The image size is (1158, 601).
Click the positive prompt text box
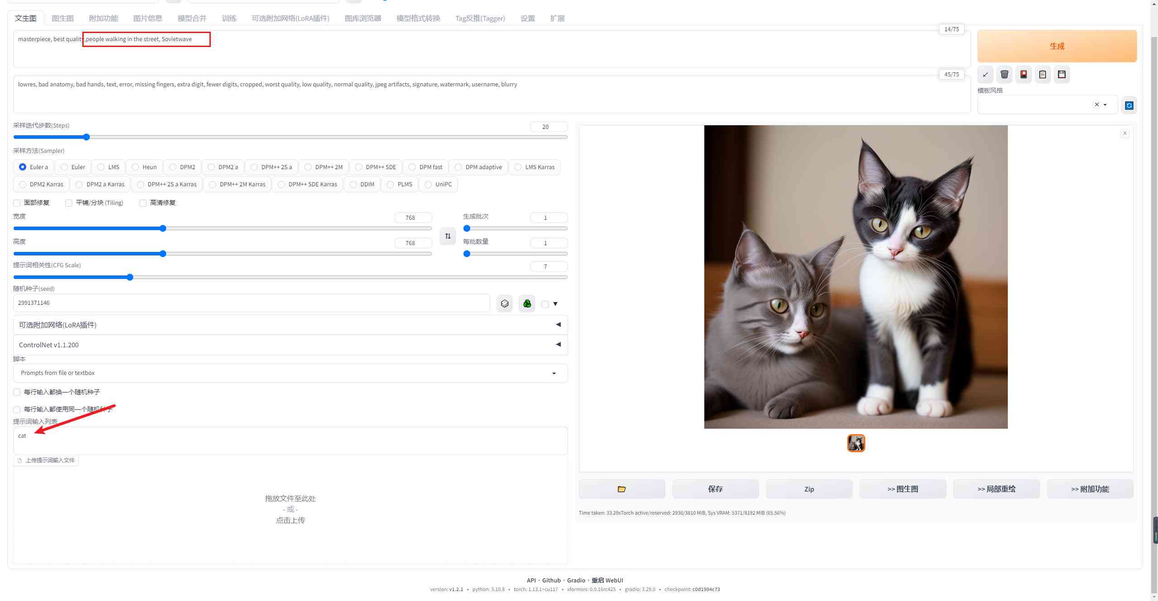492,49
